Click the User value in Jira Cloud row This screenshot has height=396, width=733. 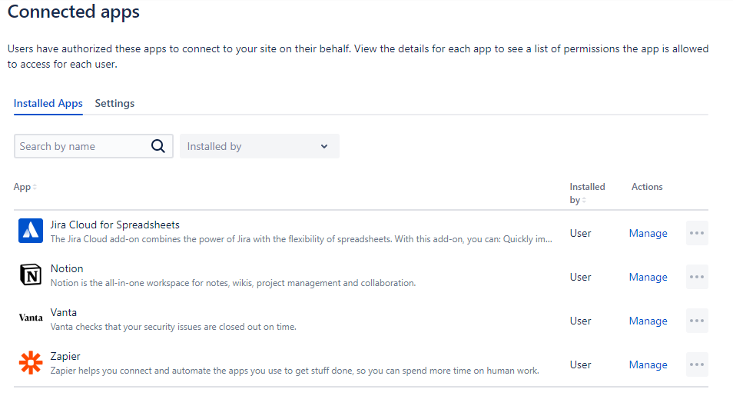click(580, 233)
